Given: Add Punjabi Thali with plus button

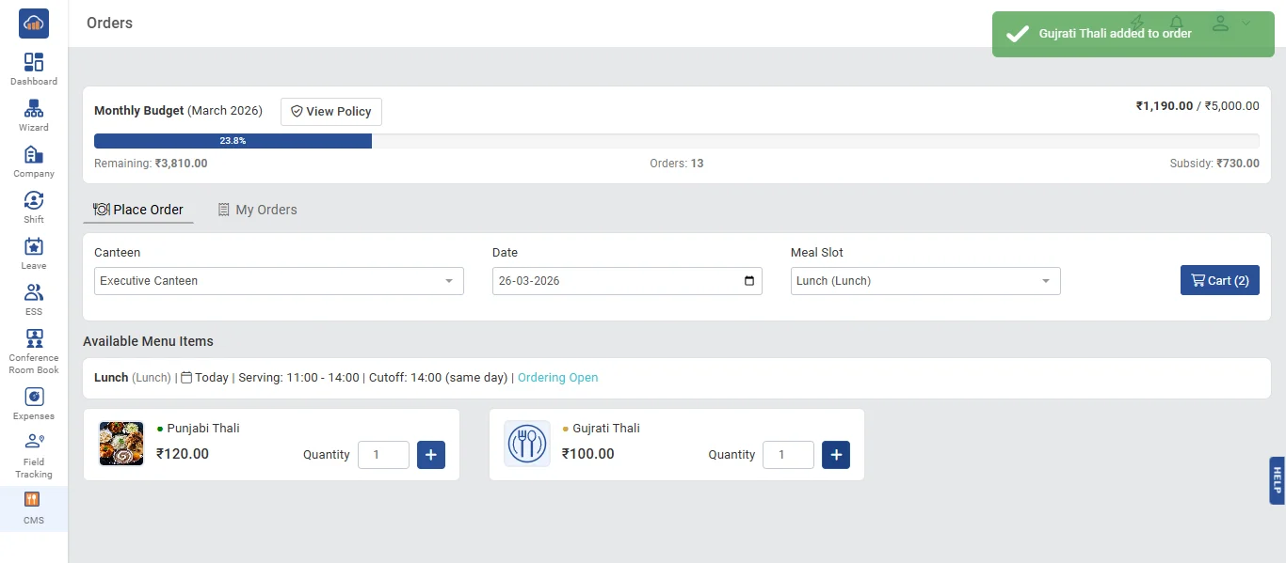Looking at the screenshot, I should coord(431,455).
